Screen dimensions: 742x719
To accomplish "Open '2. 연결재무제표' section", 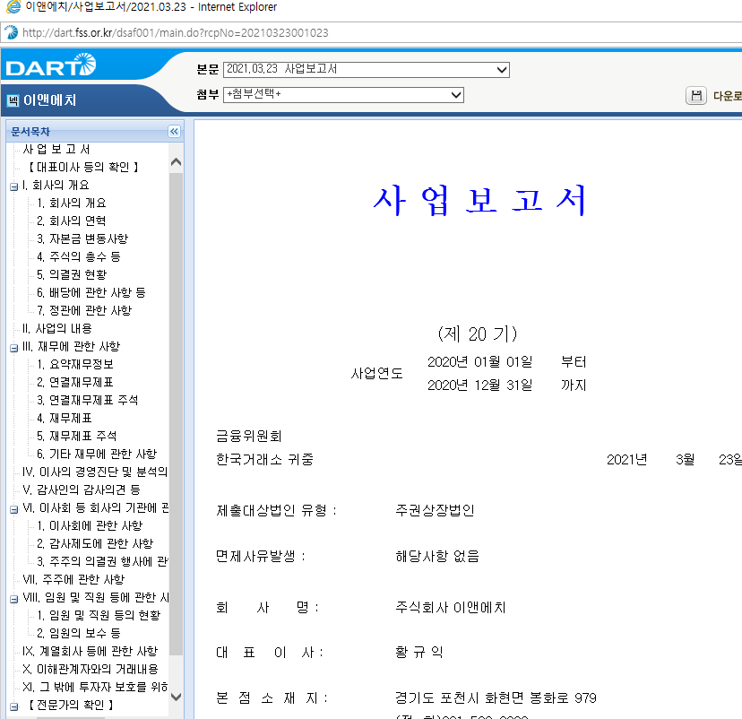I will pos(75,383).
